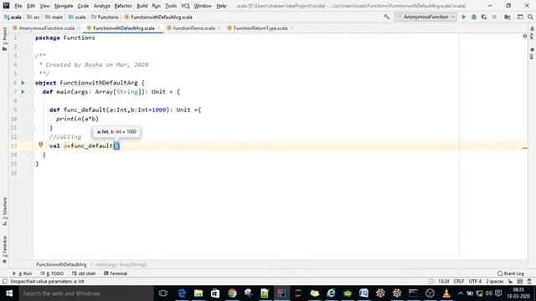536x301 pixels.
Task: Close the FunctionReturnType.scala tab
Action: (291, 28)
